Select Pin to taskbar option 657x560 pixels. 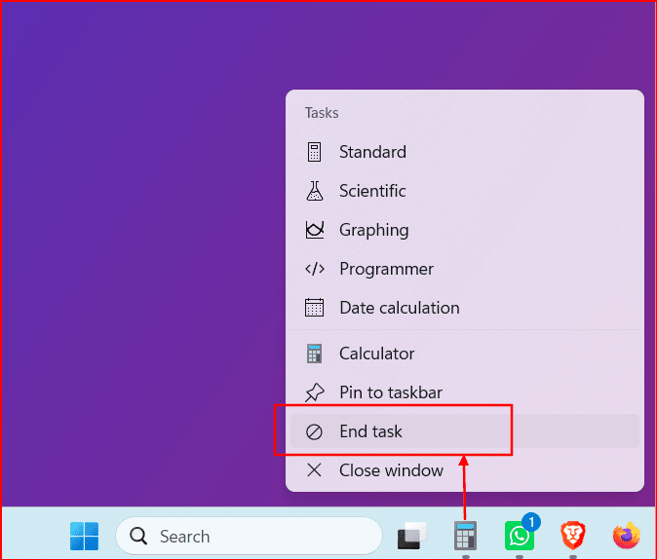465,392
